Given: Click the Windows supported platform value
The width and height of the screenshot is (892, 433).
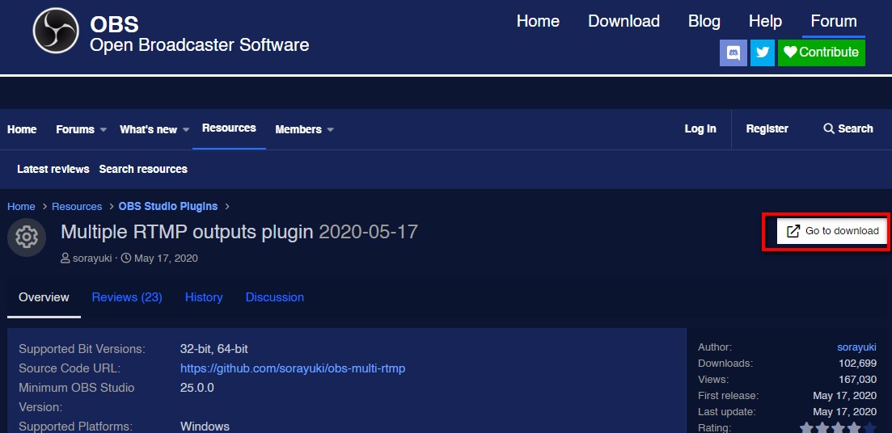Looking at the screenshot, I should pyautogui.click(x=205, y=427).
